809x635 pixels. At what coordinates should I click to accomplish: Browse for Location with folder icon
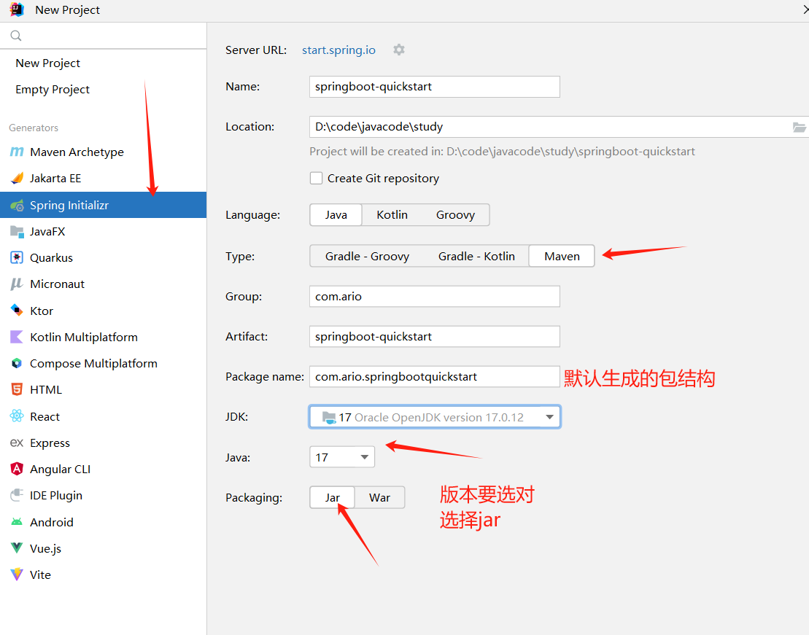[x=800, y=127]
